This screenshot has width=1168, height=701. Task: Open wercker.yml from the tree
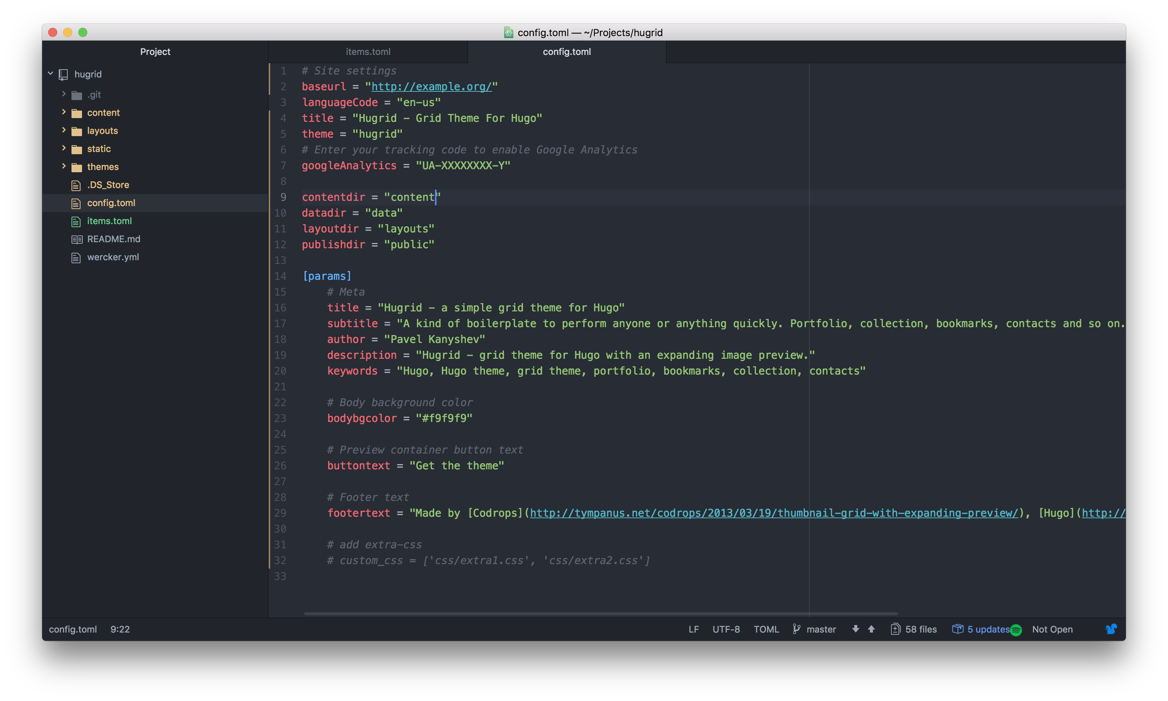tap(113, 258)
